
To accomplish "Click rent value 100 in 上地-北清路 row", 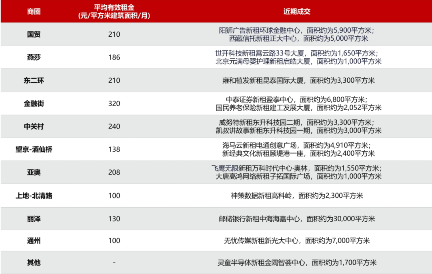I will 114,196.
